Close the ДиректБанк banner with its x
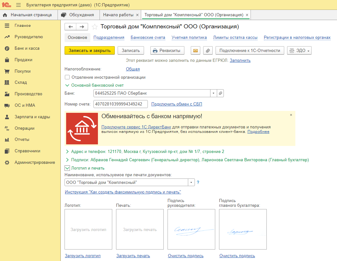The height and width of the screenshot is (261, 337). [x=291, y=115]
